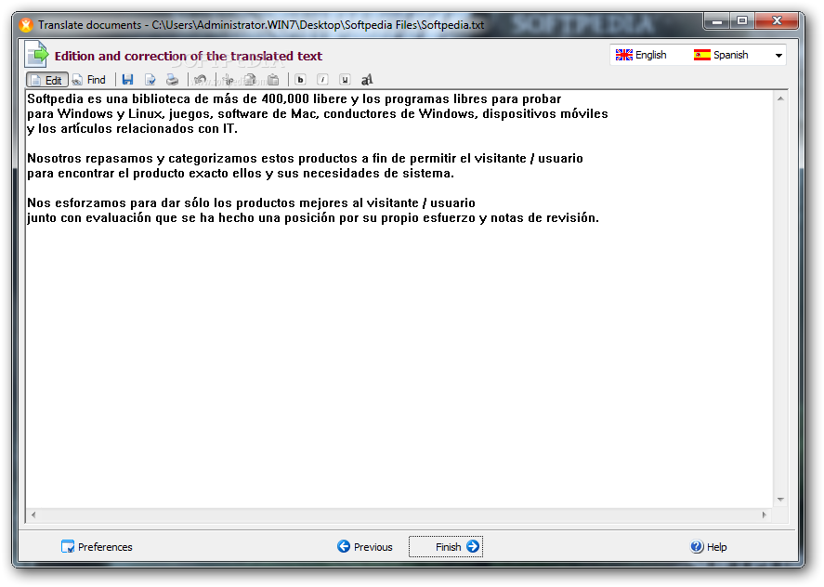Toggle underline formatting
824x587 pixels.
click(345, 80)
